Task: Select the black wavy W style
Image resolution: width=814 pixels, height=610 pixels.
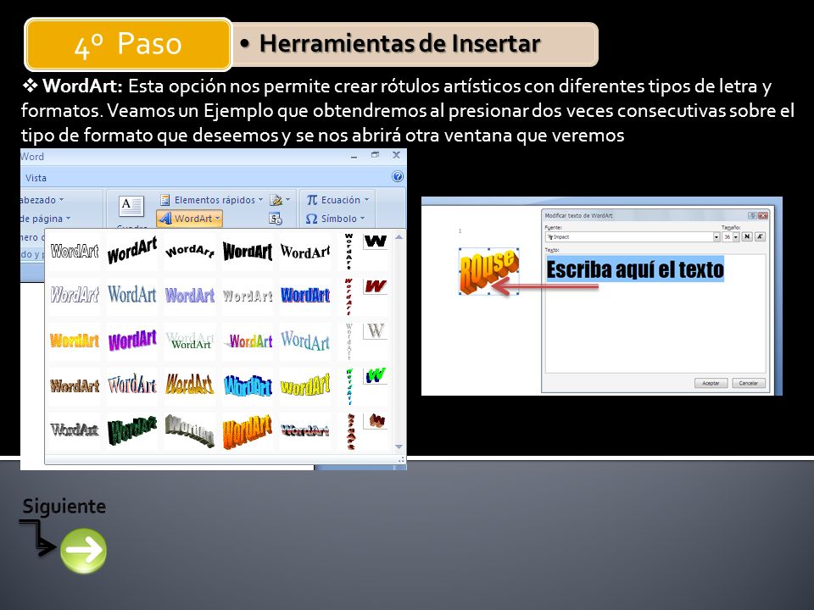Action: pyautogui.click(x=376, y=241)
